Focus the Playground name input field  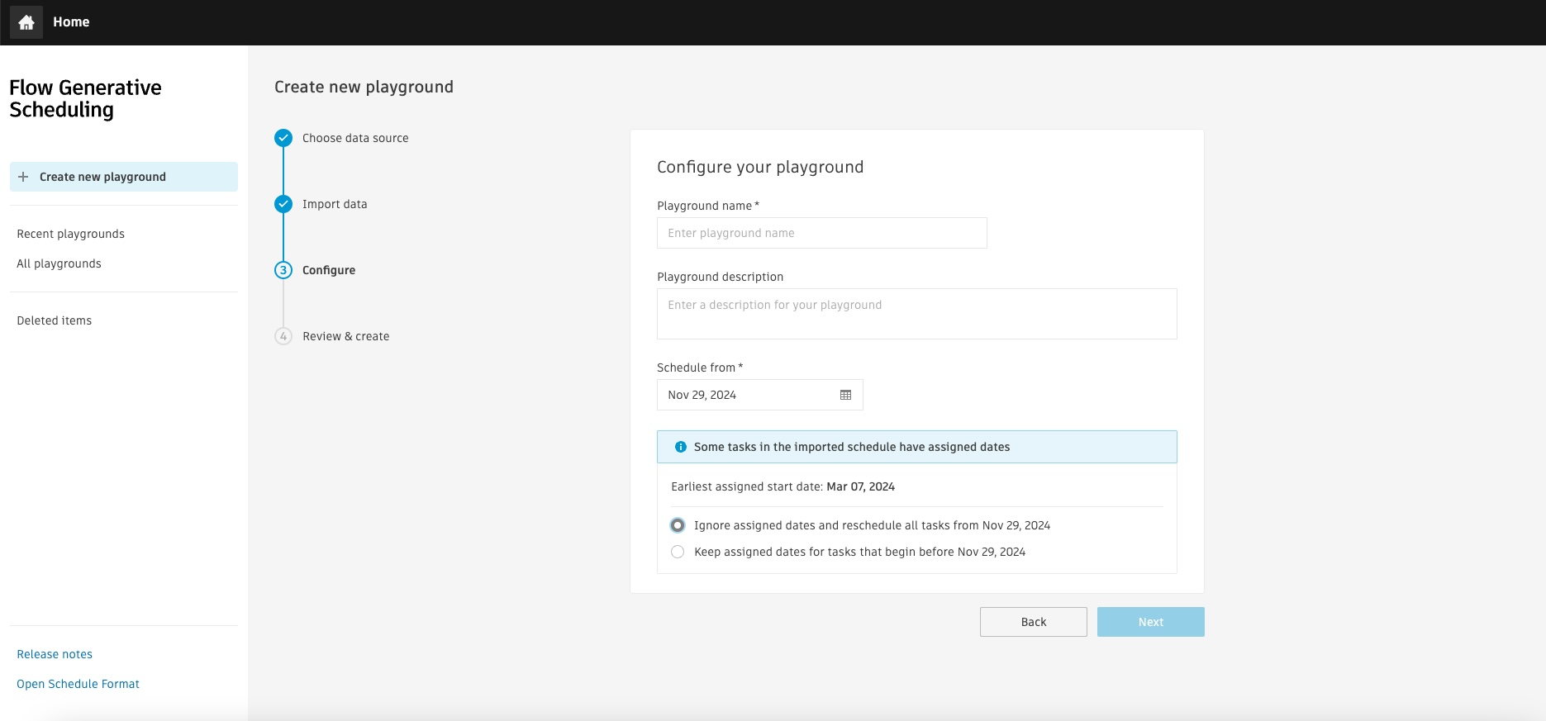[822, 233]
